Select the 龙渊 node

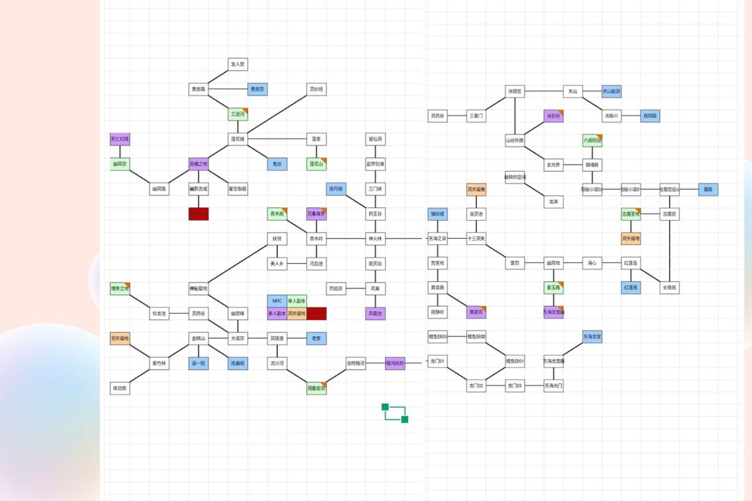pyautogui.click(x=554, y=202)
